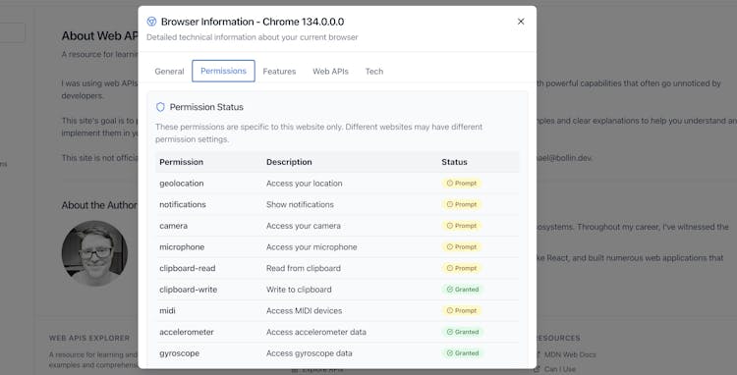Click 'Access your microphone' description
Viewport: 737px width, 375px height.
click(x=312, y=247)
